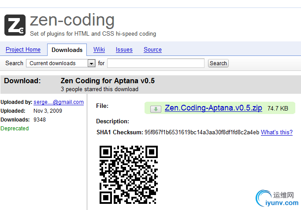
Task: Click the zen-coding project title
Action: pyautogui.click(x=72, y=20)
